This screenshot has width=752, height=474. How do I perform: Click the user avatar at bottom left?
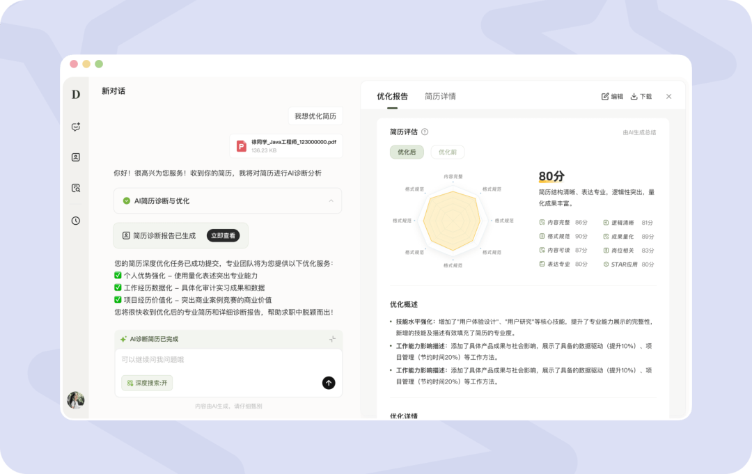tap(76, 400)
